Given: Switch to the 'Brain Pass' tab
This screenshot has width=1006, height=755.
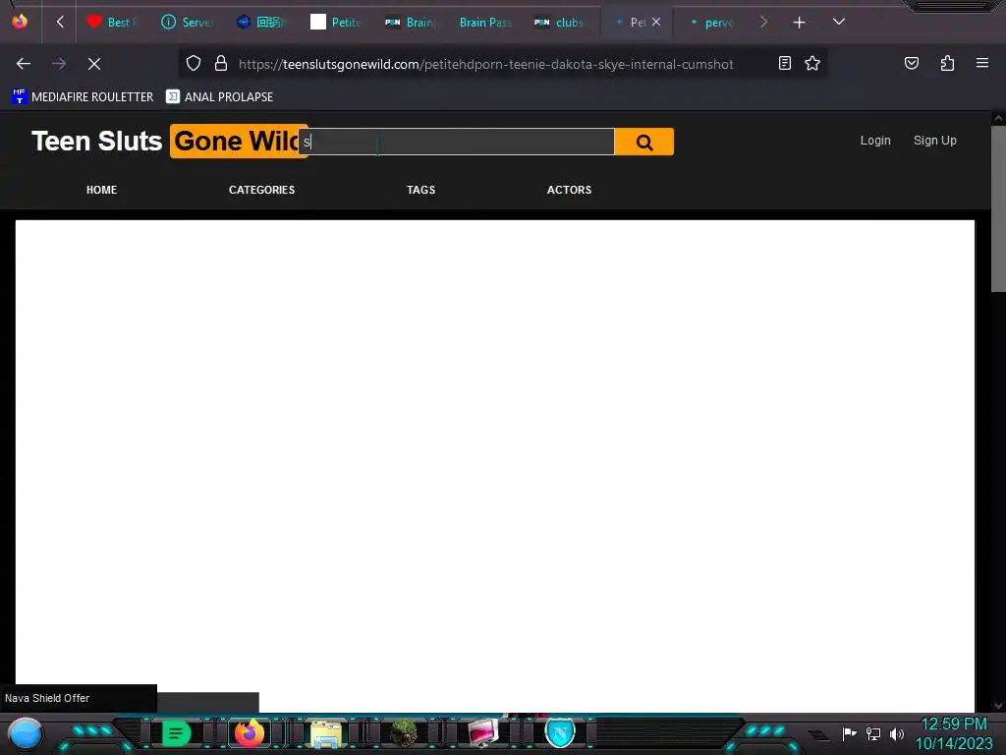Looking at the screenshot, I should pos(485,22).
